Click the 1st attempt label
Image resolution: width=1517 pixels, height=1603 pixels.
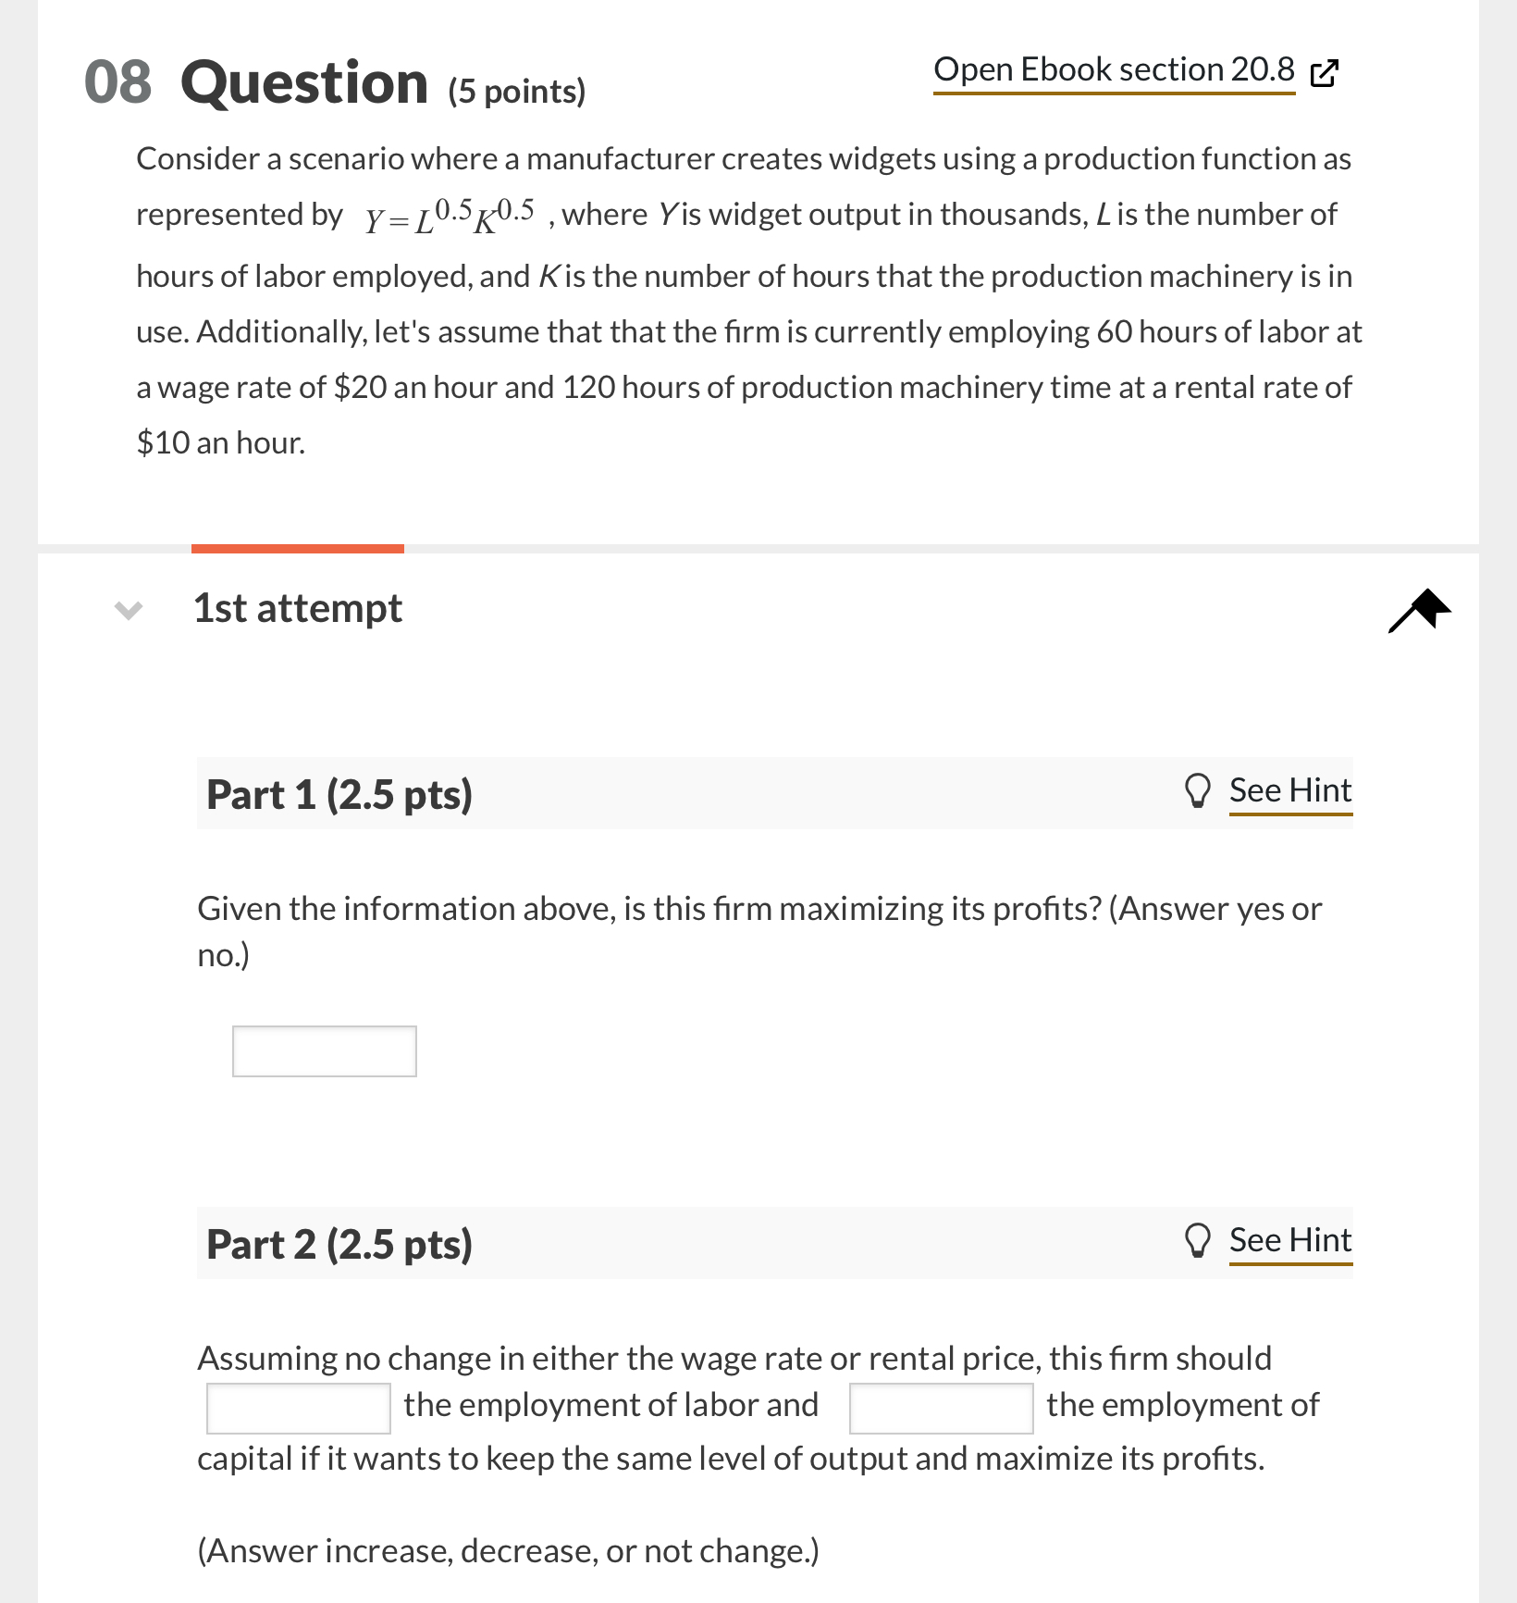point(297,608)
